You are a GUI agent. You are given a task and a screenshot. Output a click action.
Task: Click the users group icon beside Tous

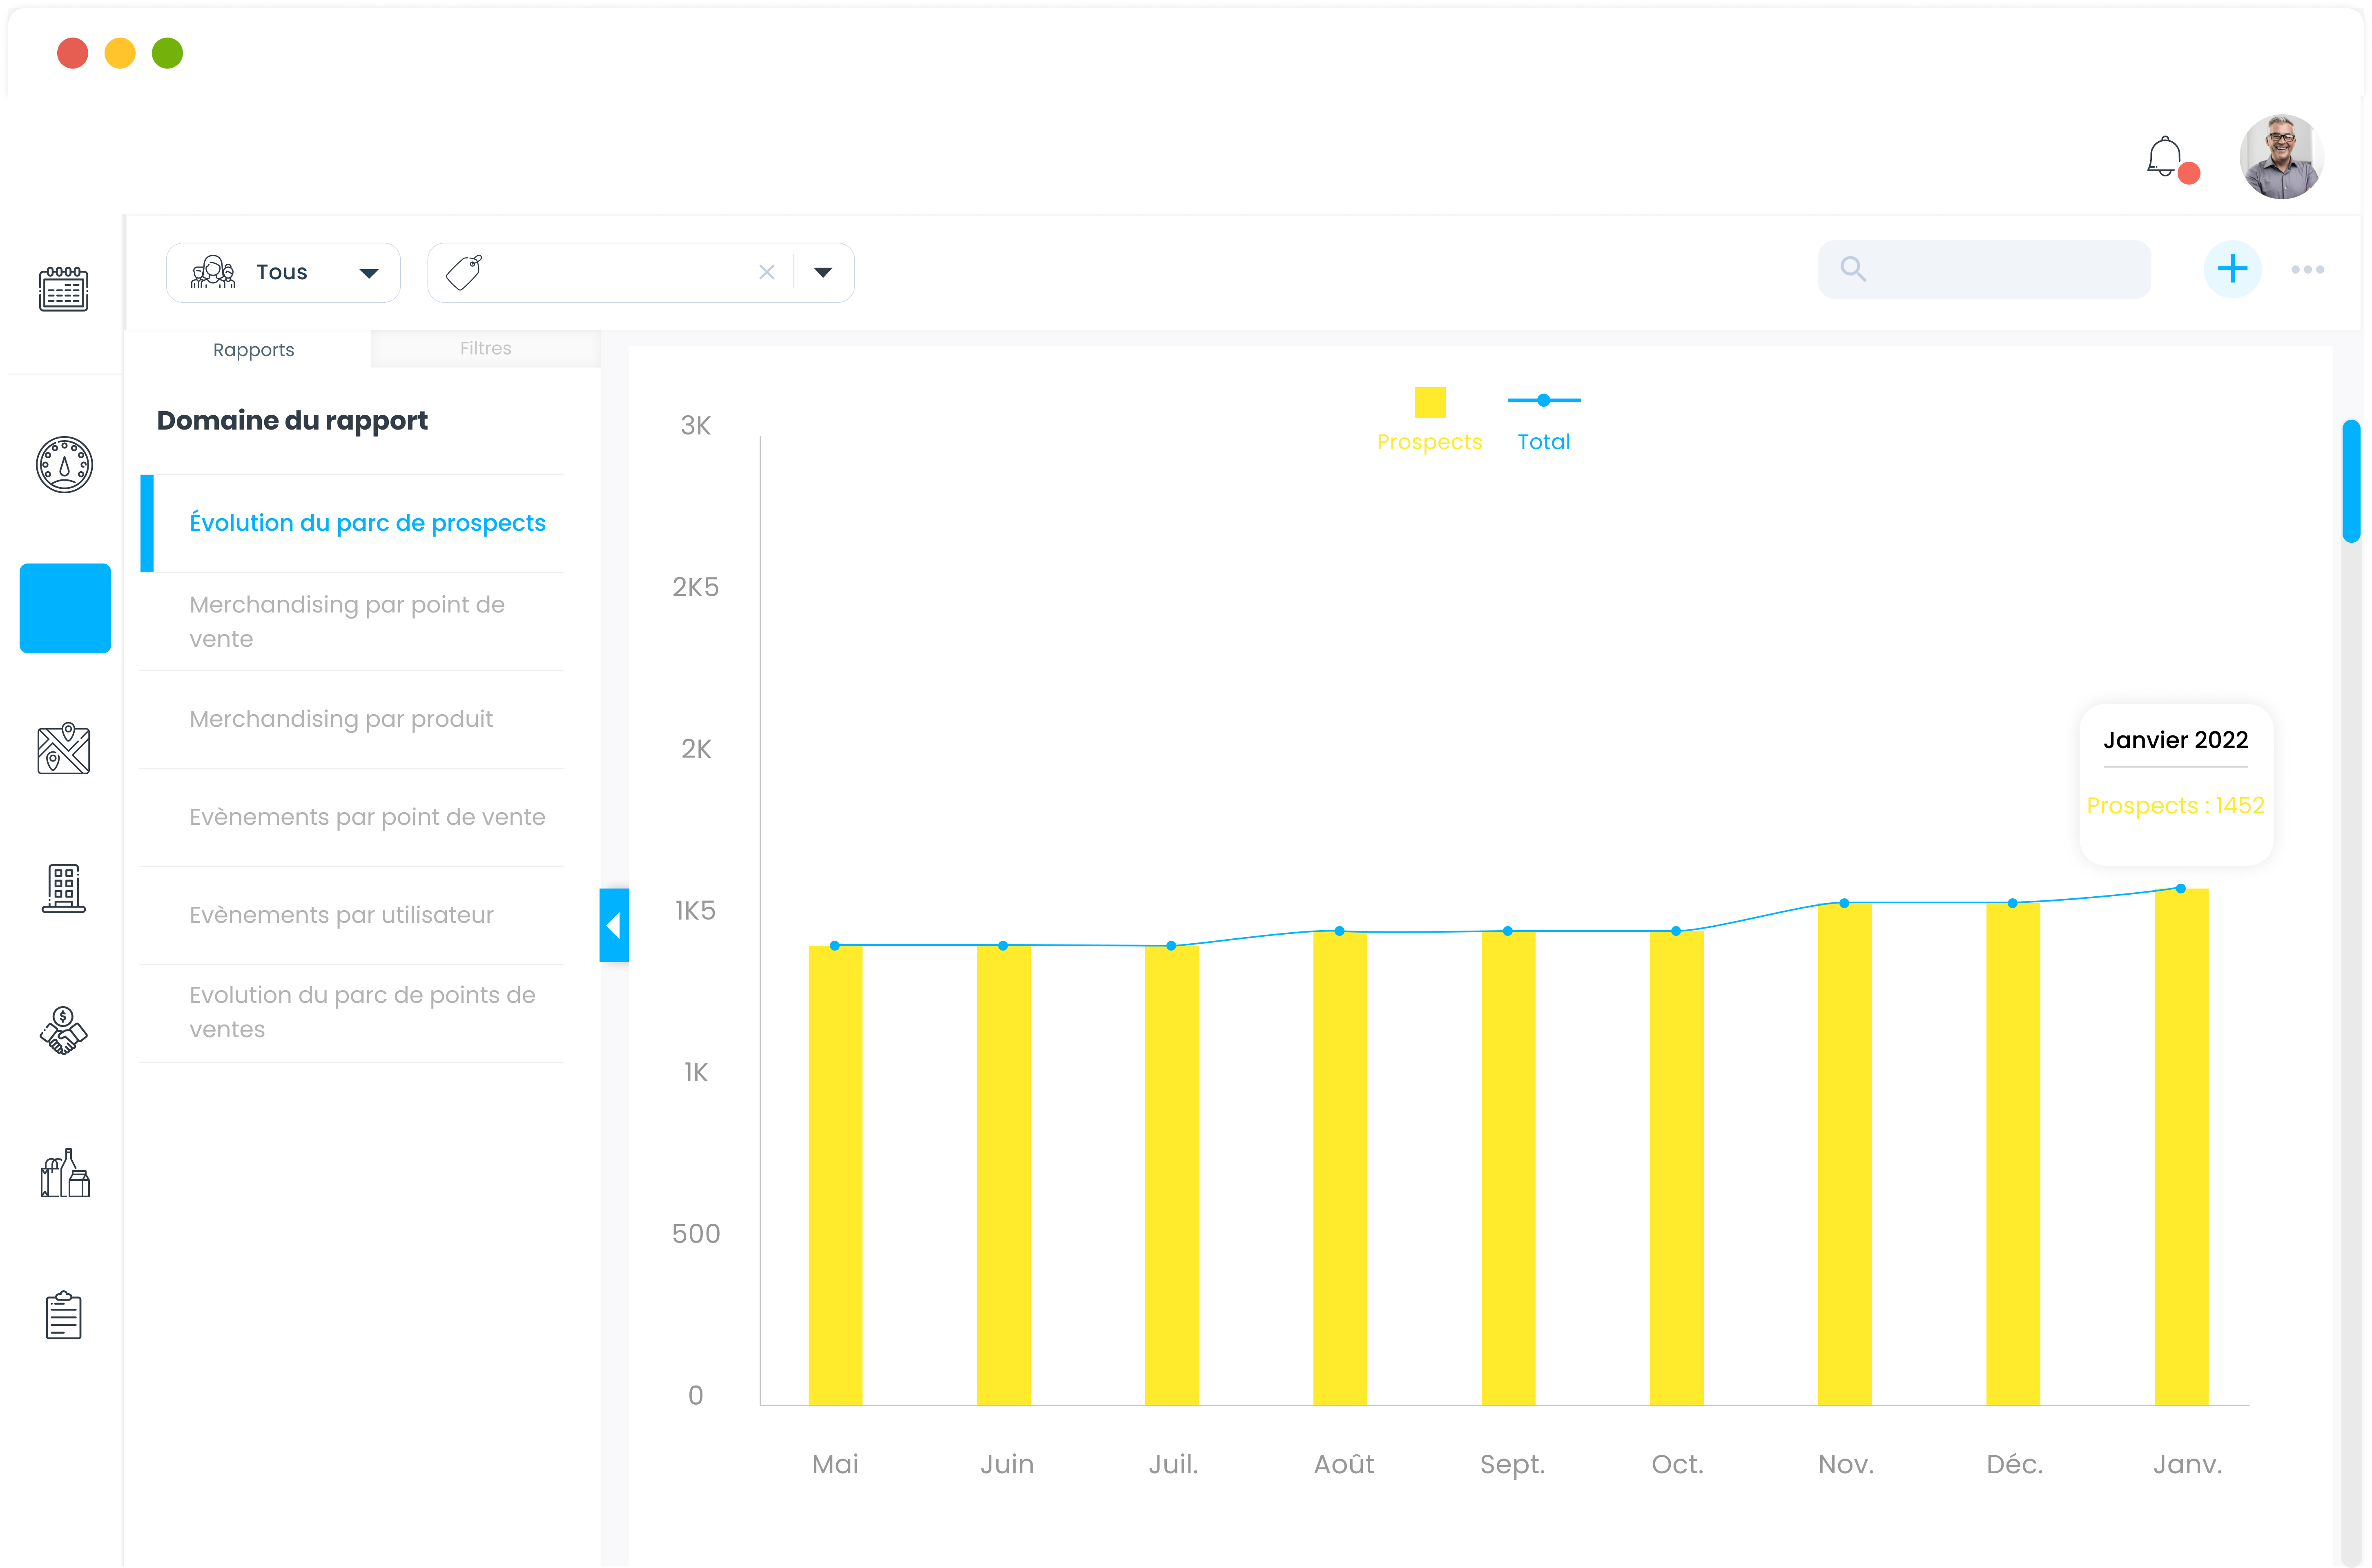coord(213,272)
